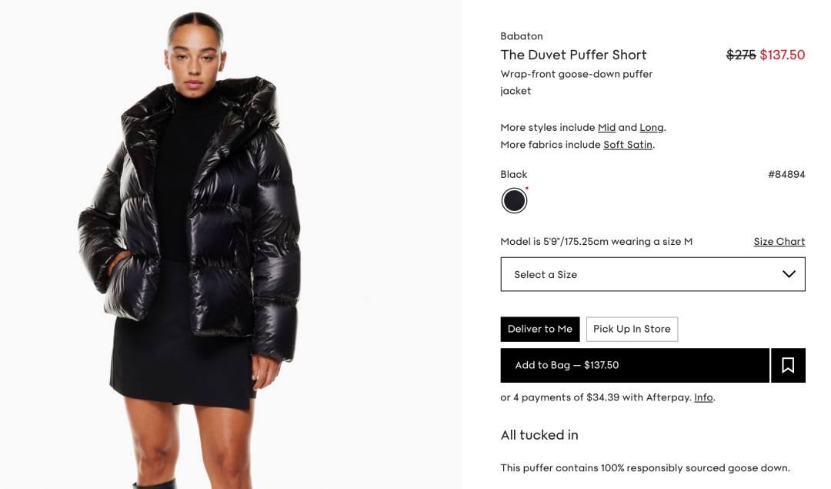This screenshot has width=831, height=489.
Task: Save item with the bookmark icon
Action: pyautogui.click(x=788, y=366)
